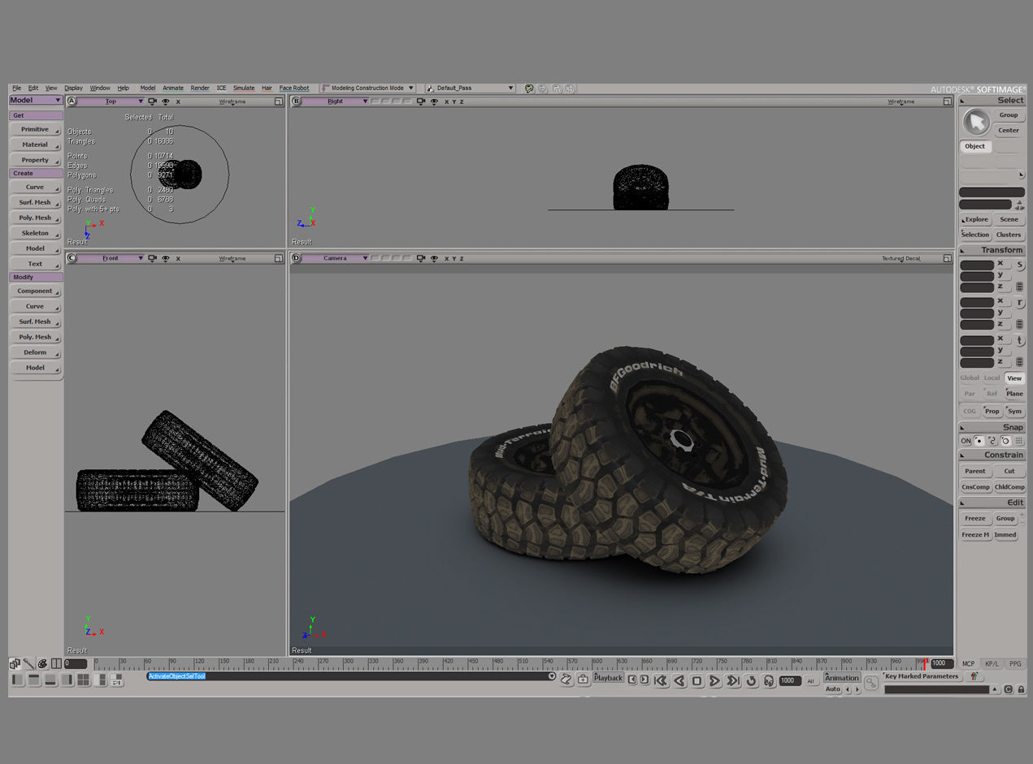1033x764 pixels.
Task: Click the ActivateObjectSelTool command field
Action: (x=351, y=676)
